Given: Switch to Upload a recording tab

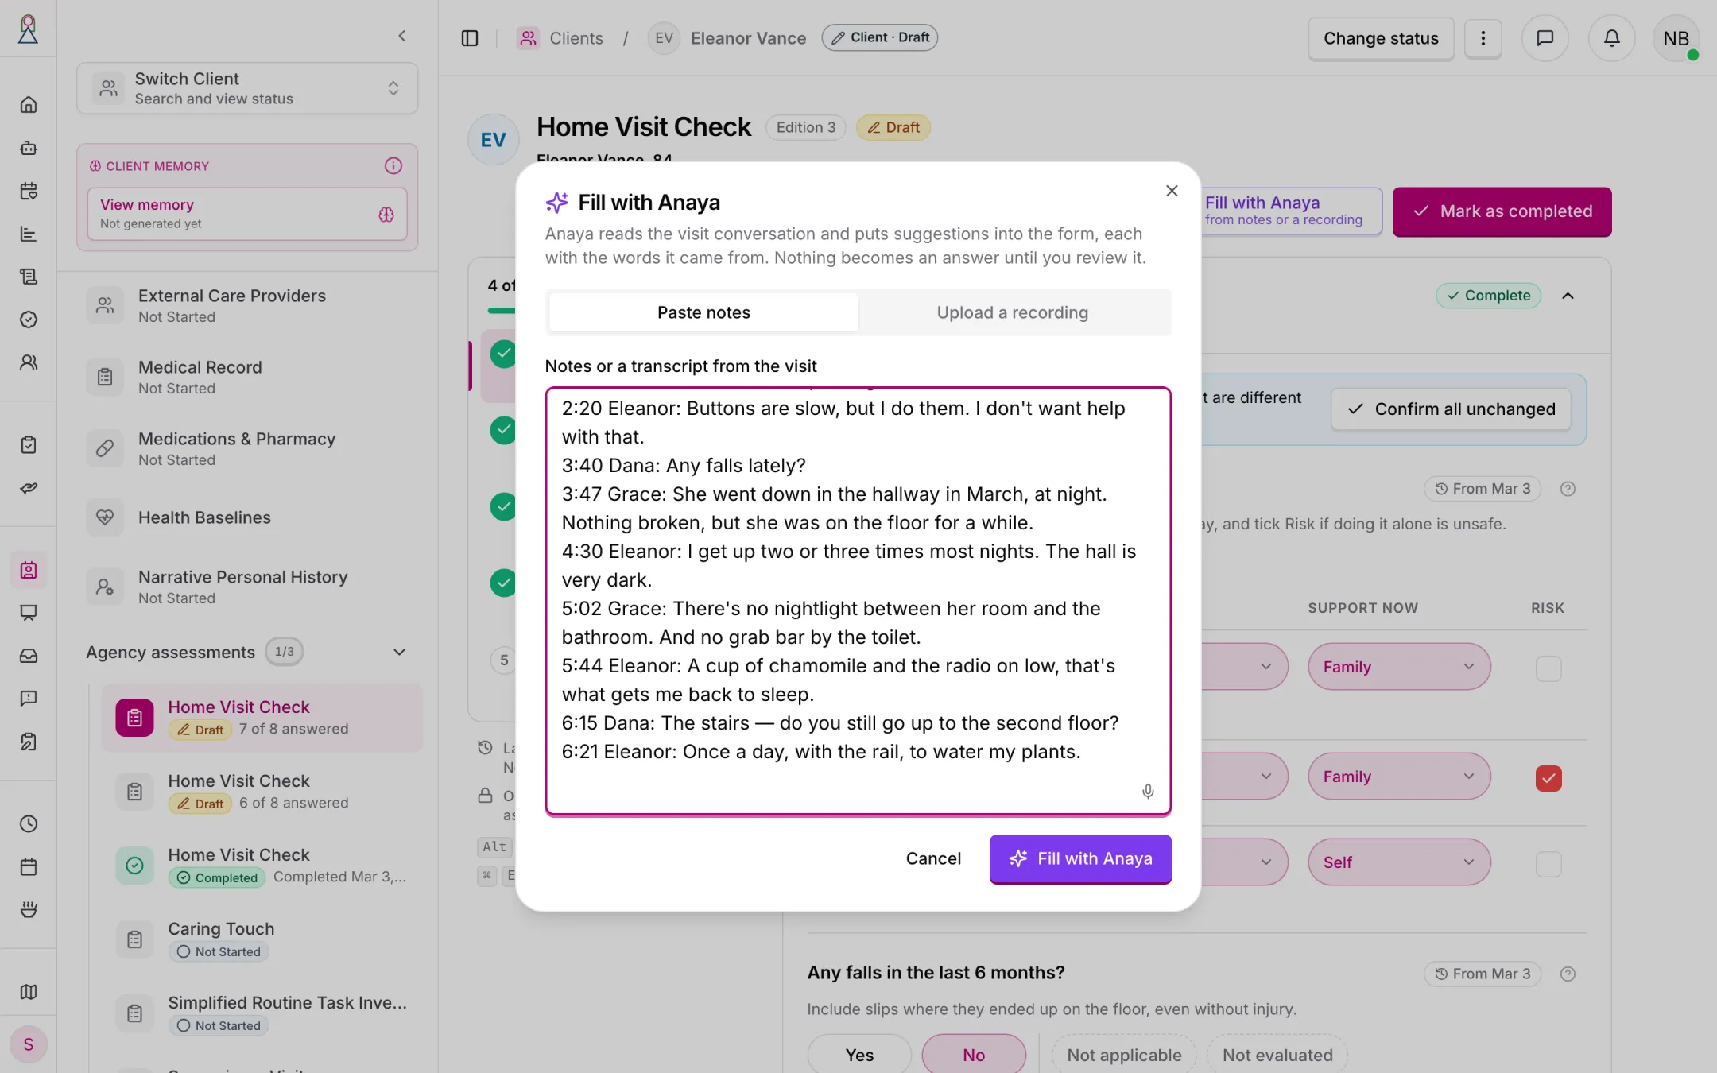Looking at the screenshot, I should pyautogui.click(x=1012, y=312).
